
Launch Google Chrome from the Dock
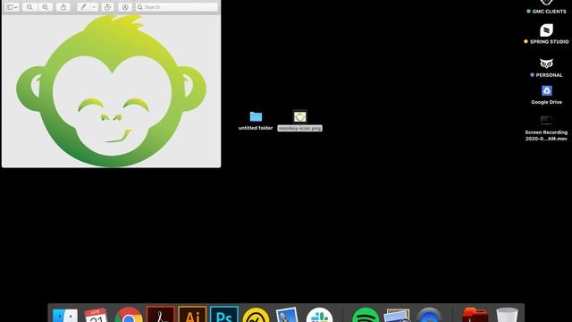click(129, 315)
